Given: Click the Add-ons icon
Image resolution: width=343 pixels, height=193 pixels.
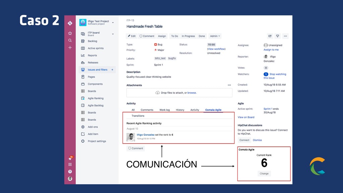Looking at the screenshot, I should tap(83, 127).
